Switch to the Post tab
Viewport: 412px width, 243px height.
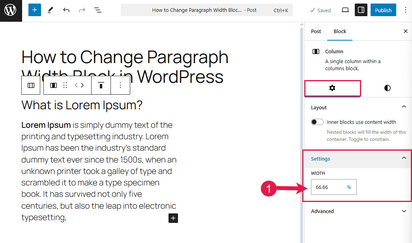pos(316,32)
